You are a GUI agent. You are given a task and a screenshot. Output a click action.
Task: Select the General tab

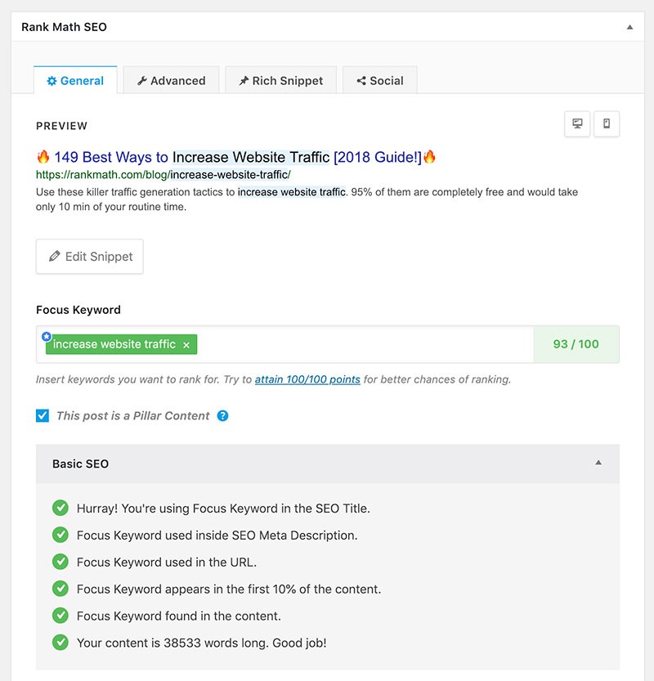75,81
